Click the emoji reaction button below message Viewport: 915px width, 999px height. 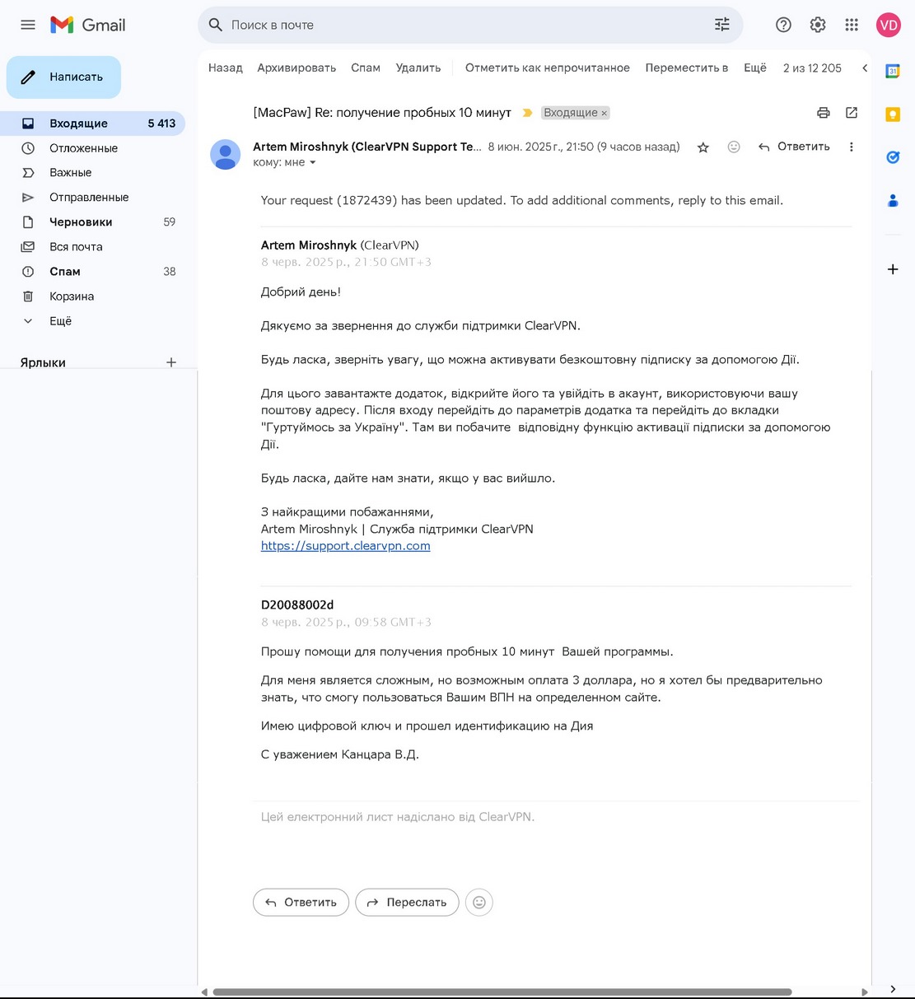(479, 903)
